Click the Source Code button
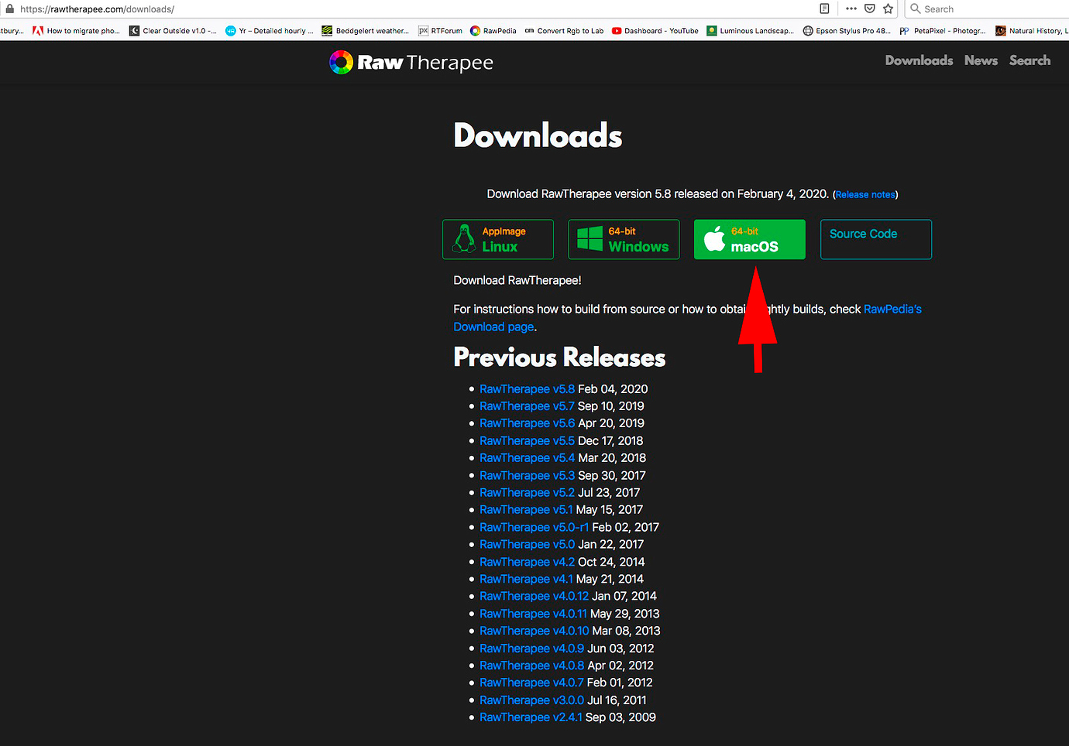 pyautogui.click(x=875, y=239)
